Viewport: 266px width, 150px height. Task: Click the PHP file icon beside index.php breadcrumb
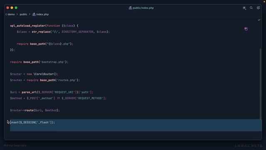click(34, 14)
